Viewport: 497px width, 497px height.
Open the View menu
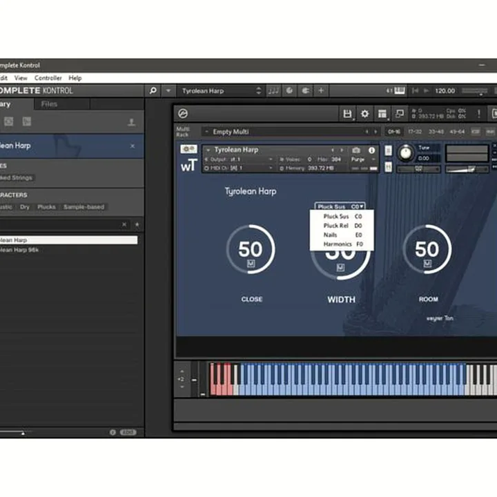[x=21, y=78]
